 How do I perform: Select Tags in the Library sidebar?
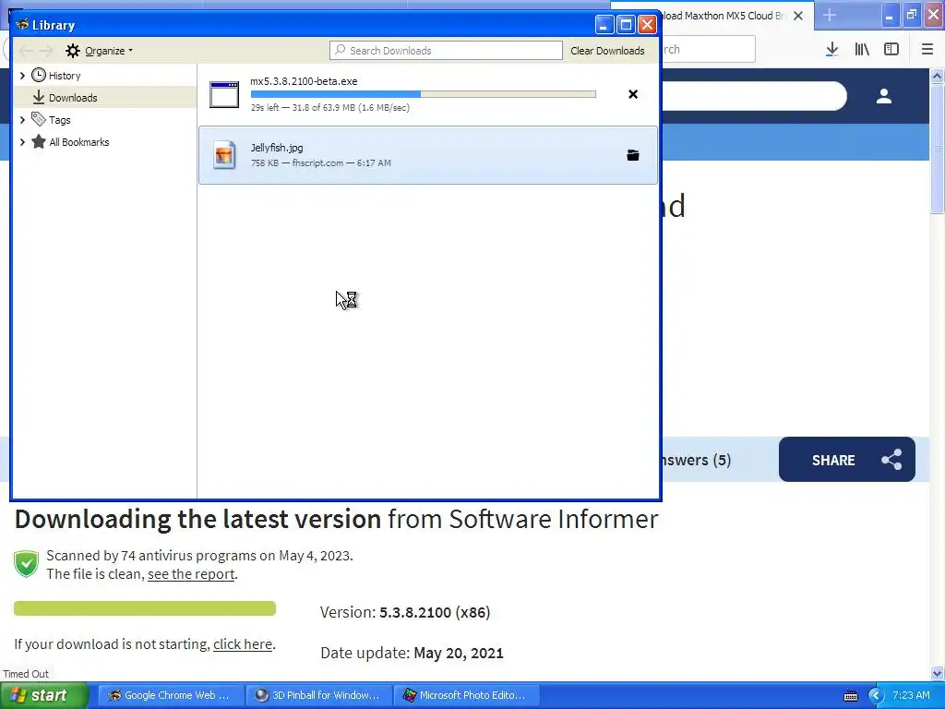(x=60, y=120)
